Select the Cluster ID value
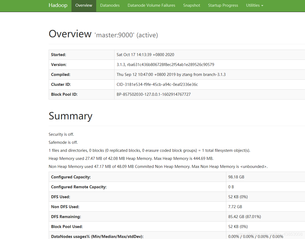The image size is (305, 239). (x=157, y=84)
